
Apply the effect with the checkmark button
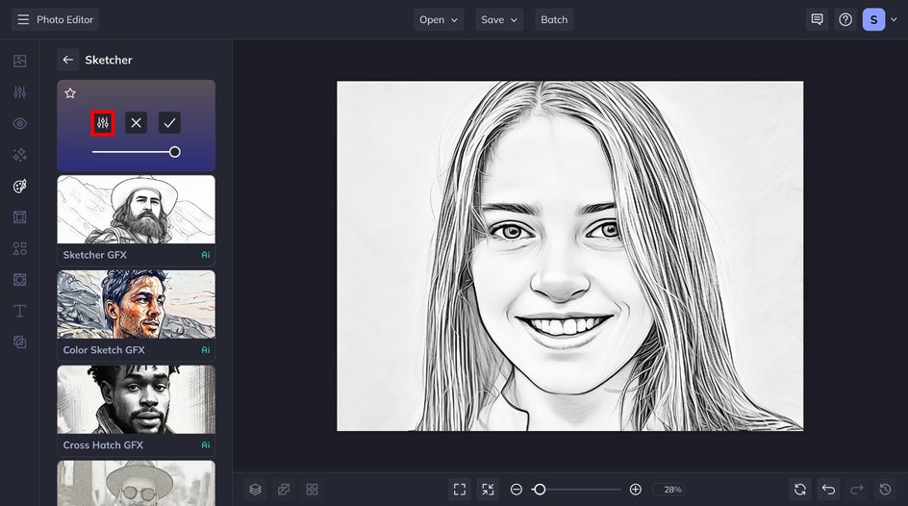coord(169,123)
